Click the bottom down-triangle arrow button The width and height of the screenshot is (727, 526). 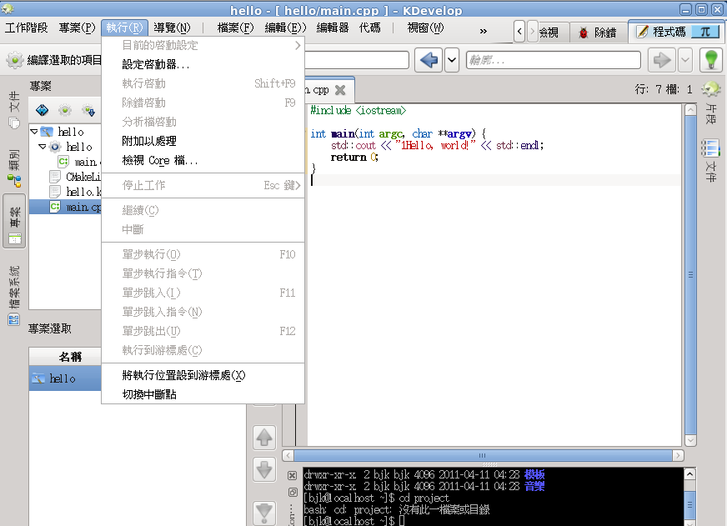(264, 513)
